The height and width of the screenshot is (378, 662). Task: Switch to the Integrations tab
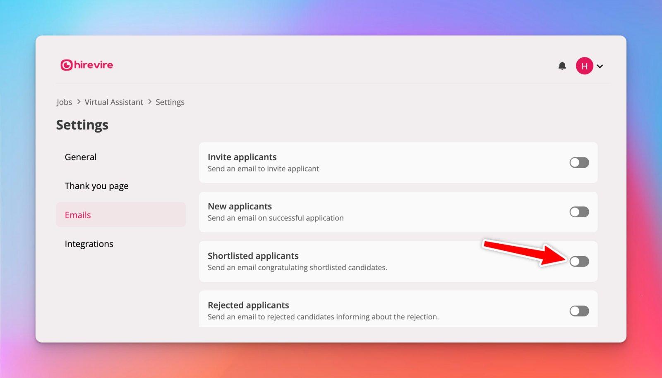89,244
